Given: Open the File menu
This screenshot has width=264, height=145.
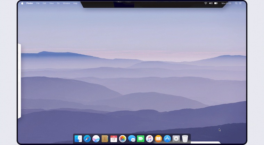Looking at the screenshot, I should [38, 3].
